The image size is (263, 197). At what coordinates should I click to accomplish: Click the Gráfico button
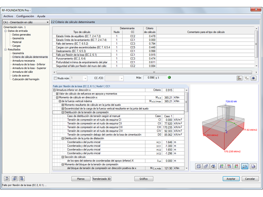click(x=144, y=179)
